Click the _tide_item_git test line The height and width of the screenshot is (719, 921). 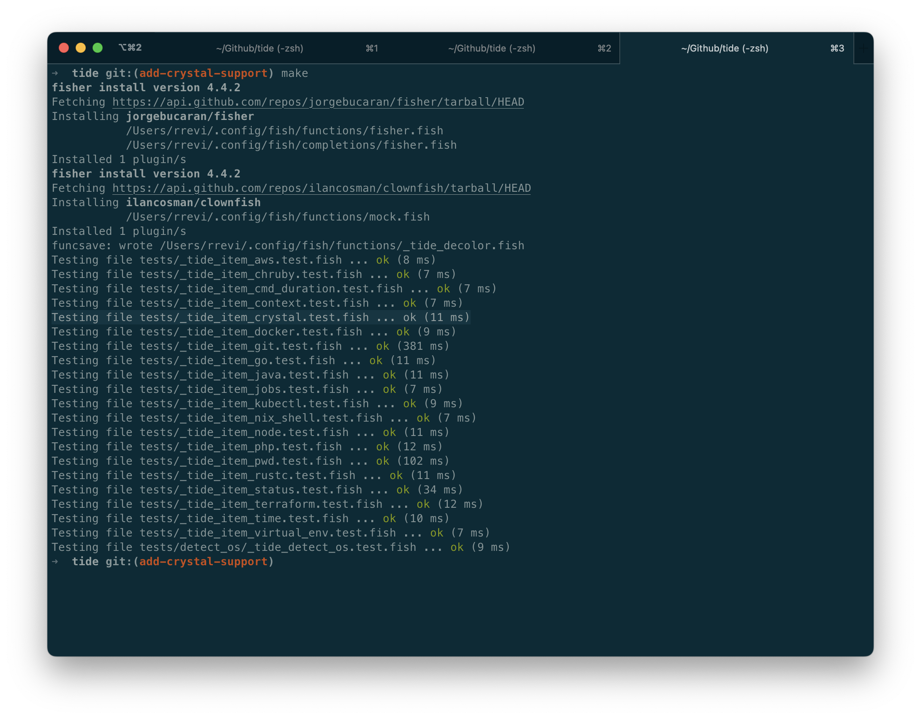pyautogui.click(x=250, y=346)
